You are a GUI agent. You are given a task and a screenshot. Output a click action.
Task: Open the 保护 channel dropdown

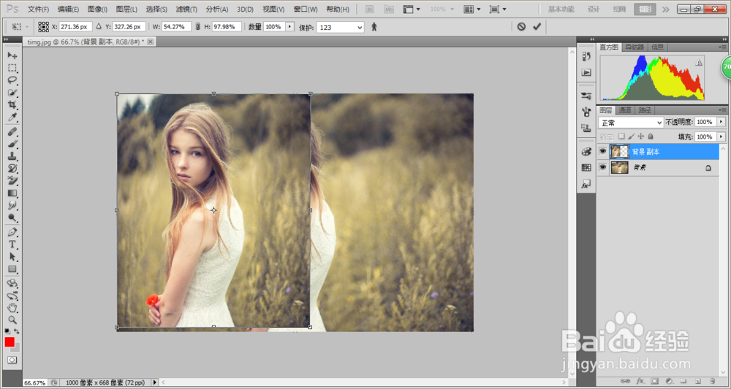click(340, 27)
